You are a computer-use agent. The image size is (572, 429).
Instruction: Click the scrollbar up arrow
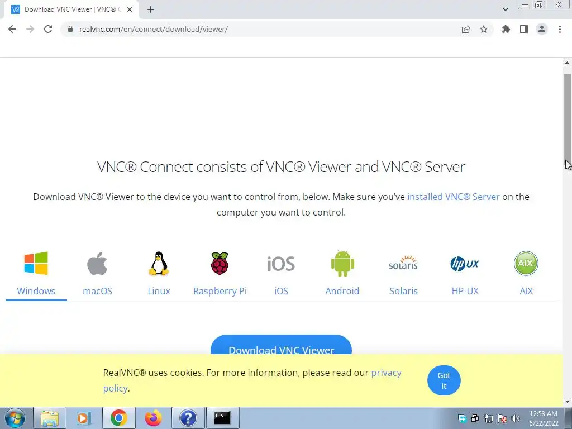click(x=568, y=63)
